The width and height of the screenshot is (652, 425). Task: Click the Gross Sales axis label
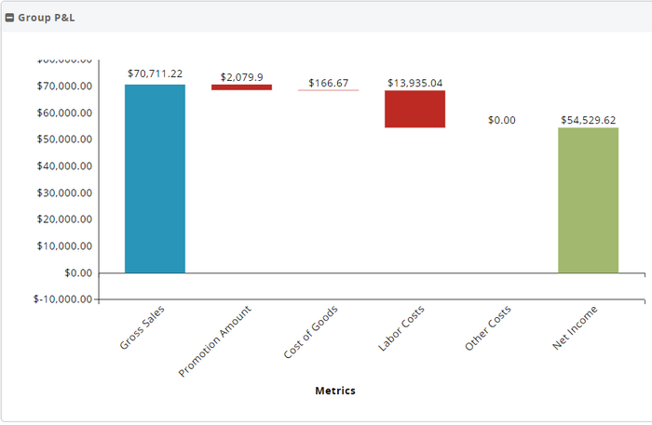(x=142, y=328)
